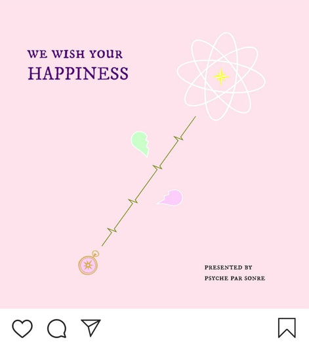The image size is (309, 346).
Task: Share the post via paper plane icon
Action: tap(91, 328)
